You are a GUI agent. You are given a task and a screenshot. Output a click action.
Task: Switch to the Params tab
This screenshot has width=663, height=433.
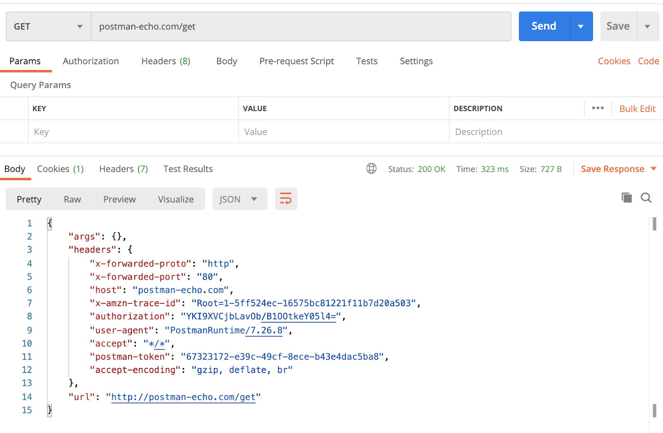25,61
